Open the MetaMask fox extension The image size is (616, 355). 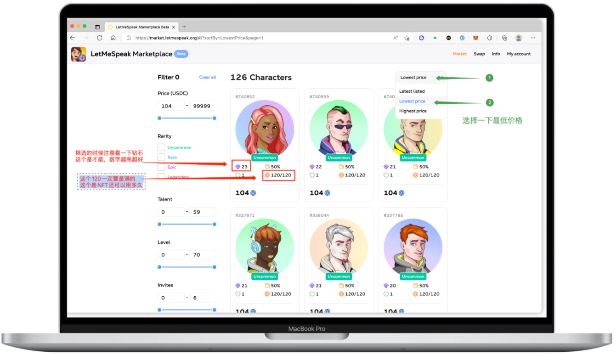(476, 38)
